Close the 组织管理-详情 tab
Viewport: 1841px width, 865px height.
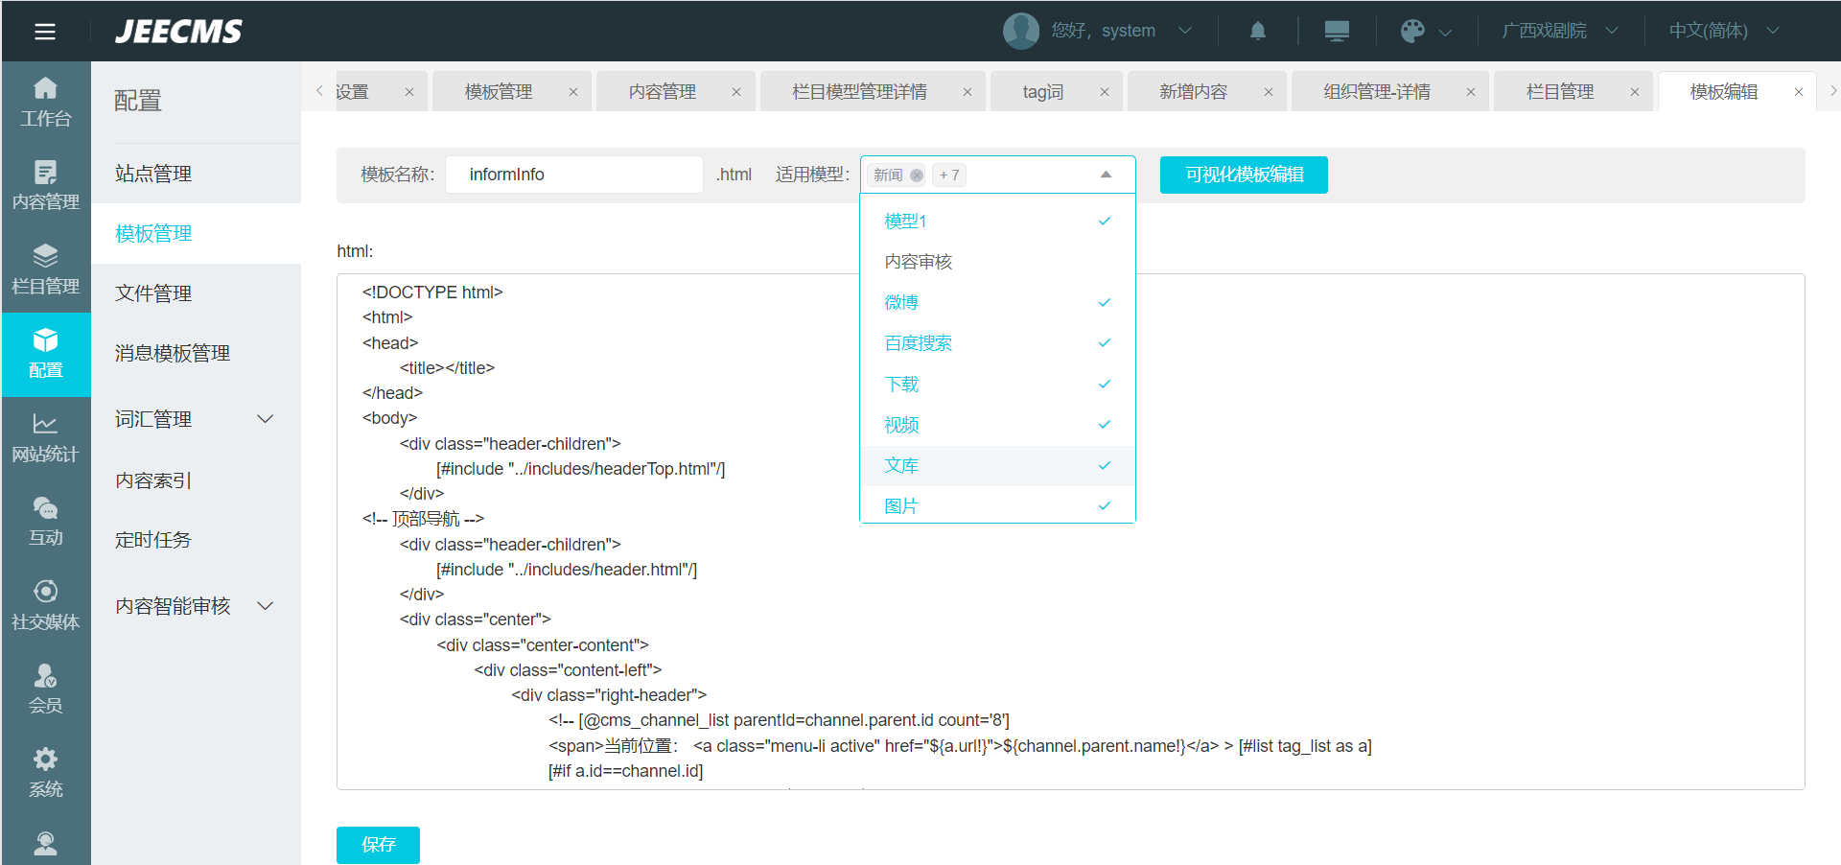pos(1471,92)
